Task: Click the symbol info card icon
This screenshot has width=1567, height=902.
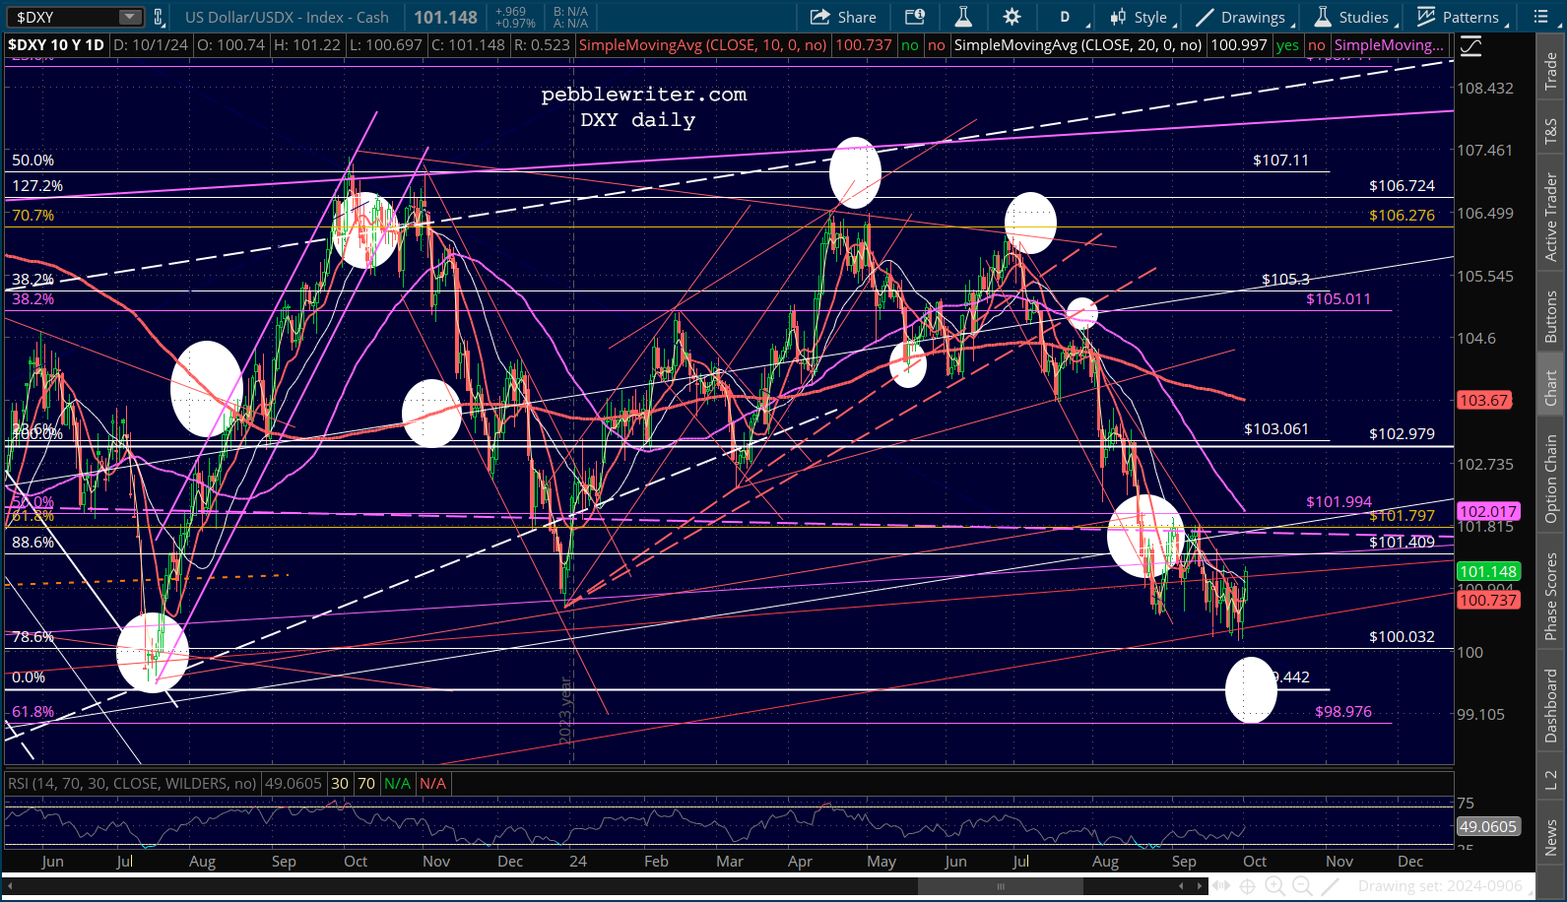Action: 915,17
